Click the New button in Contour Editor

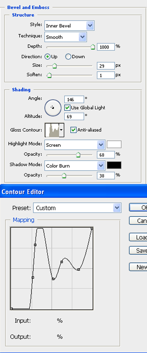click(138, 267)
